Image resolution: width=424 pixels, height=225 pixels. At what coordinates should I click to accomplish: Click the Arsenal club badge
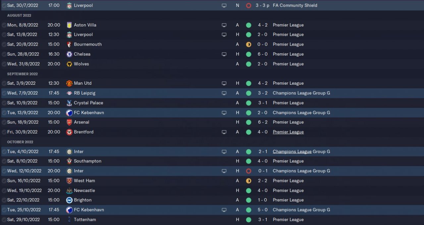69,122
